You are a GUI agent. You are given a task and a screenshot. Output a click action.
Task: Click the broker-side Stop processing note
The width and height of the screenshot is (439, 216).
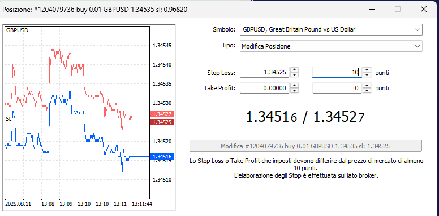click(305, 176)
